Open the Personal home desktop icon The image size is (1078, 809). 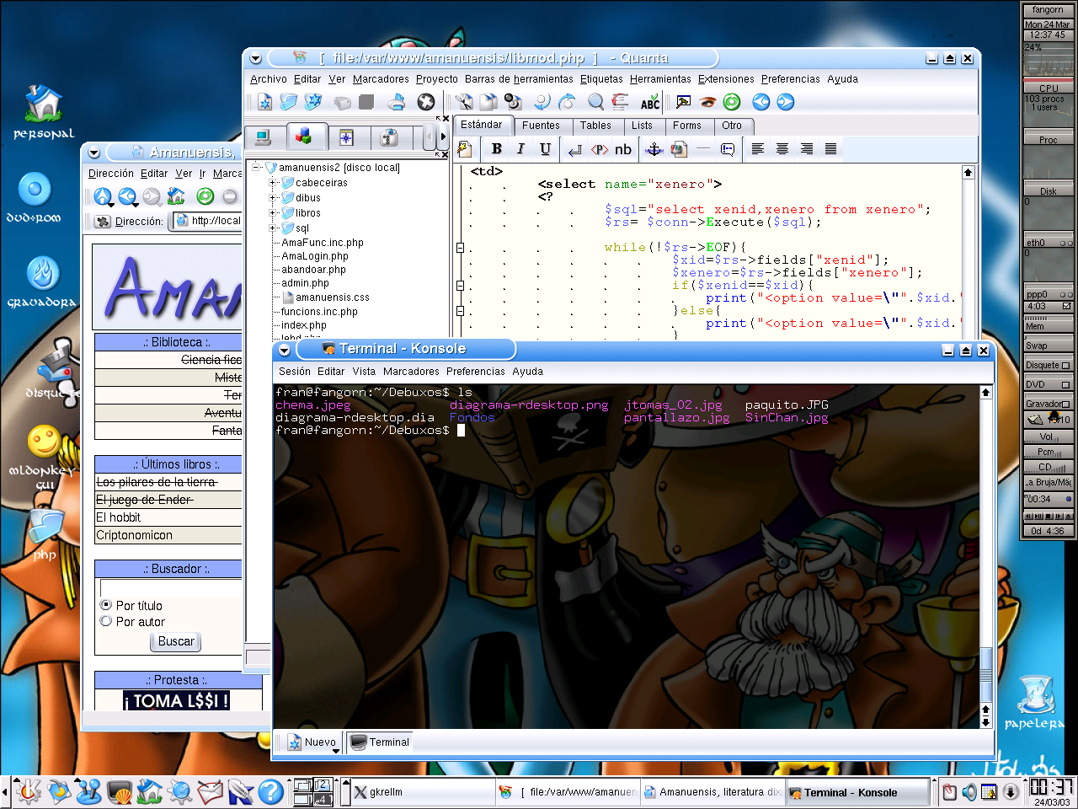pyautogui.click(x=43, y=111)
